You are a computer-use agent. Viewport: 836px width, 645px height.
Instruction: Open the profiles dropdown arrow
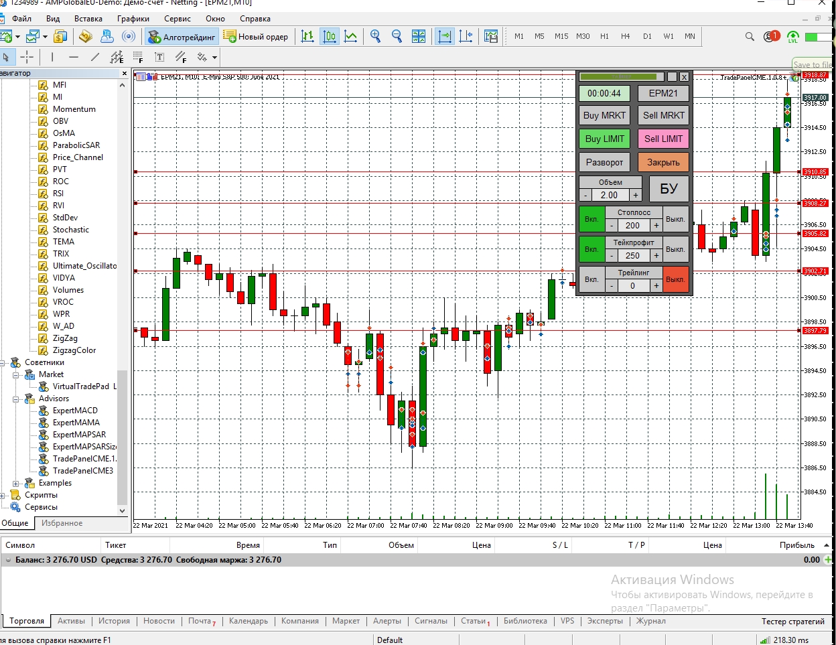(x=45, y=36)
